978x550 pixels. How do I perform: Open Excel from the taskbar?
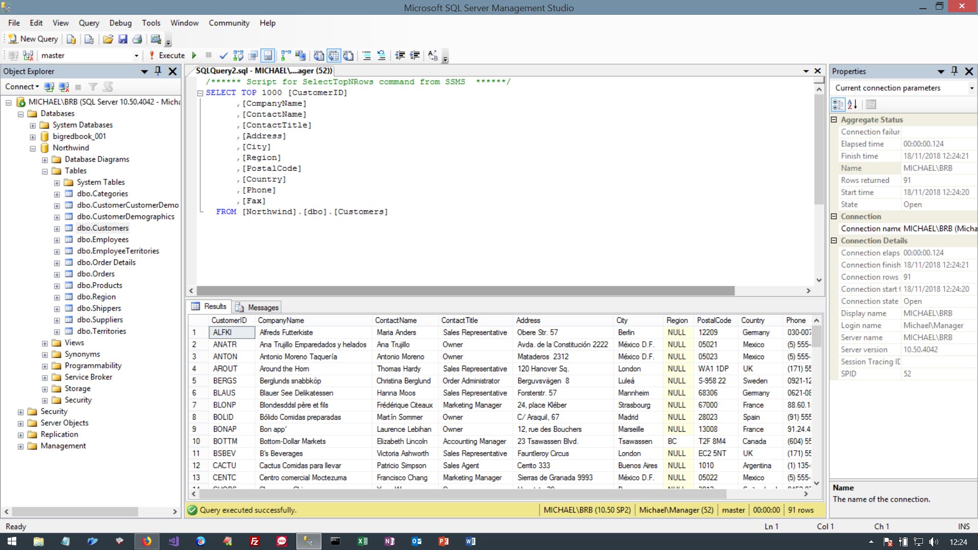[x=363, y=541]
